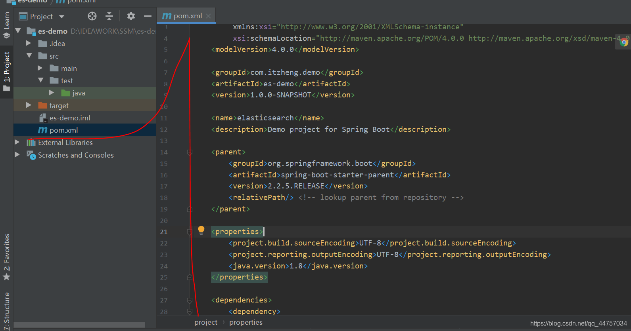Open the Learn side tool tab

click(x=7, y=26)
